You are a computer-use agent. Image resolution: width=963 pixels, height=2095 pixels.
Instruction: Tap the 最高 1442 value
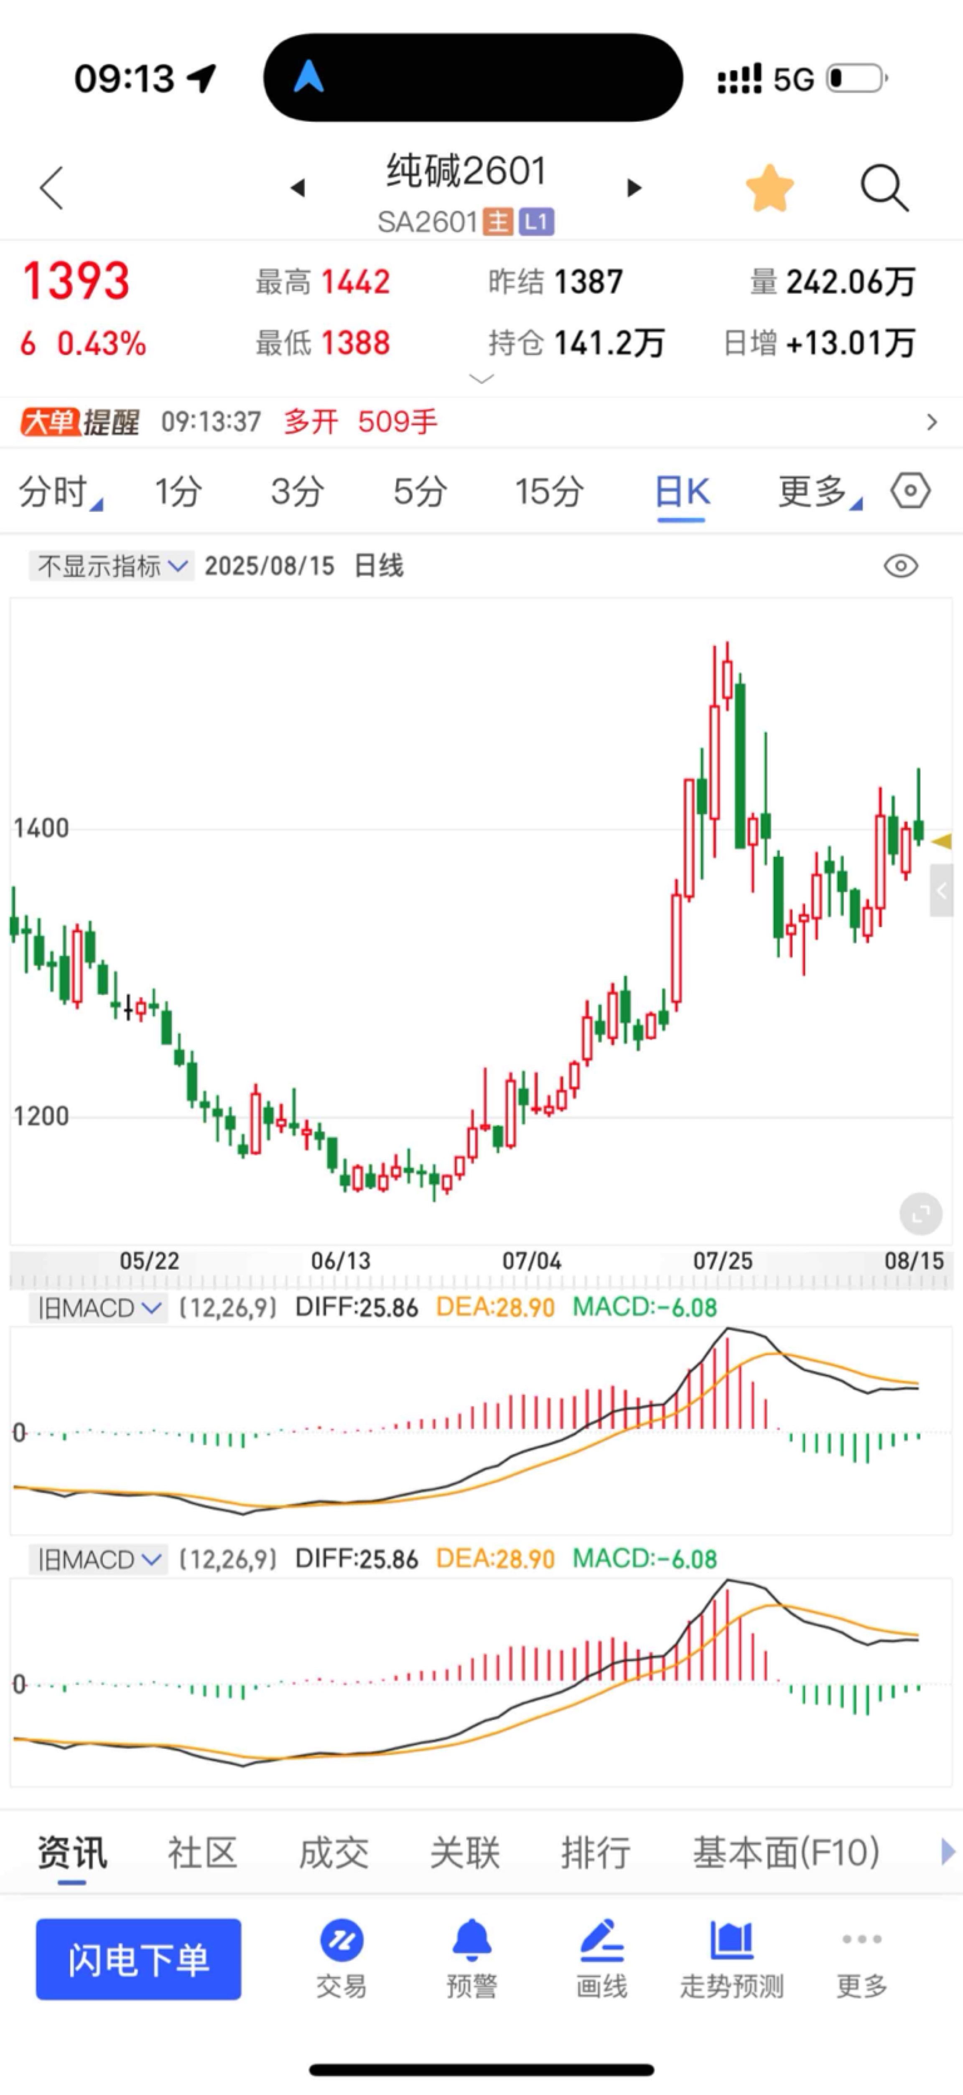pos(356,282)
